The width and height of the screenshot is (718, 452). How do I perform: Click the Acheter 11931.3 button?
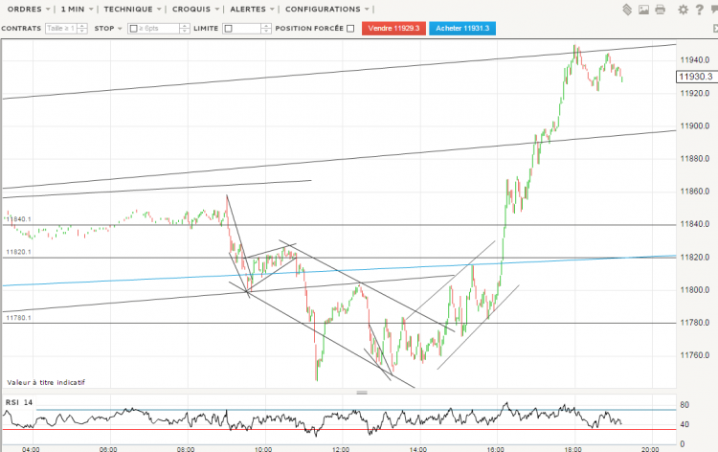coord(462,29)
